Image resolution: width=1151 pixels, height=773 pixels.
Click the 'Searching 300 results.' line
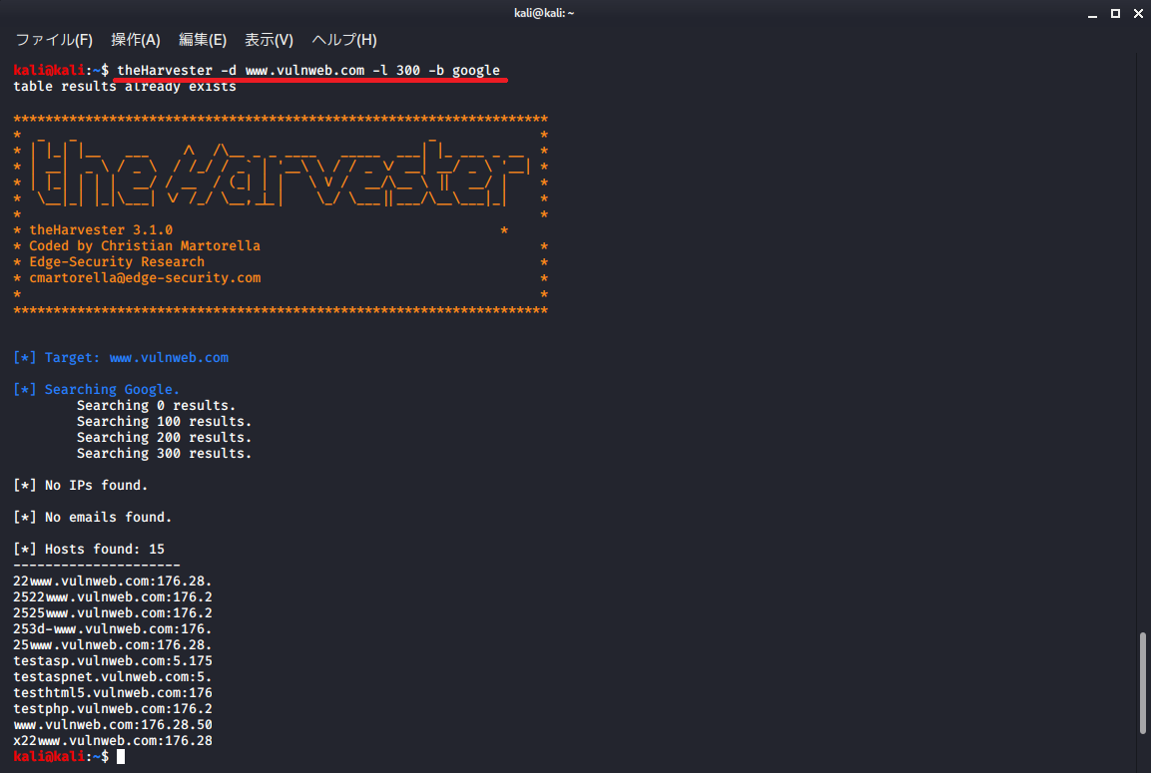(165, 454)
